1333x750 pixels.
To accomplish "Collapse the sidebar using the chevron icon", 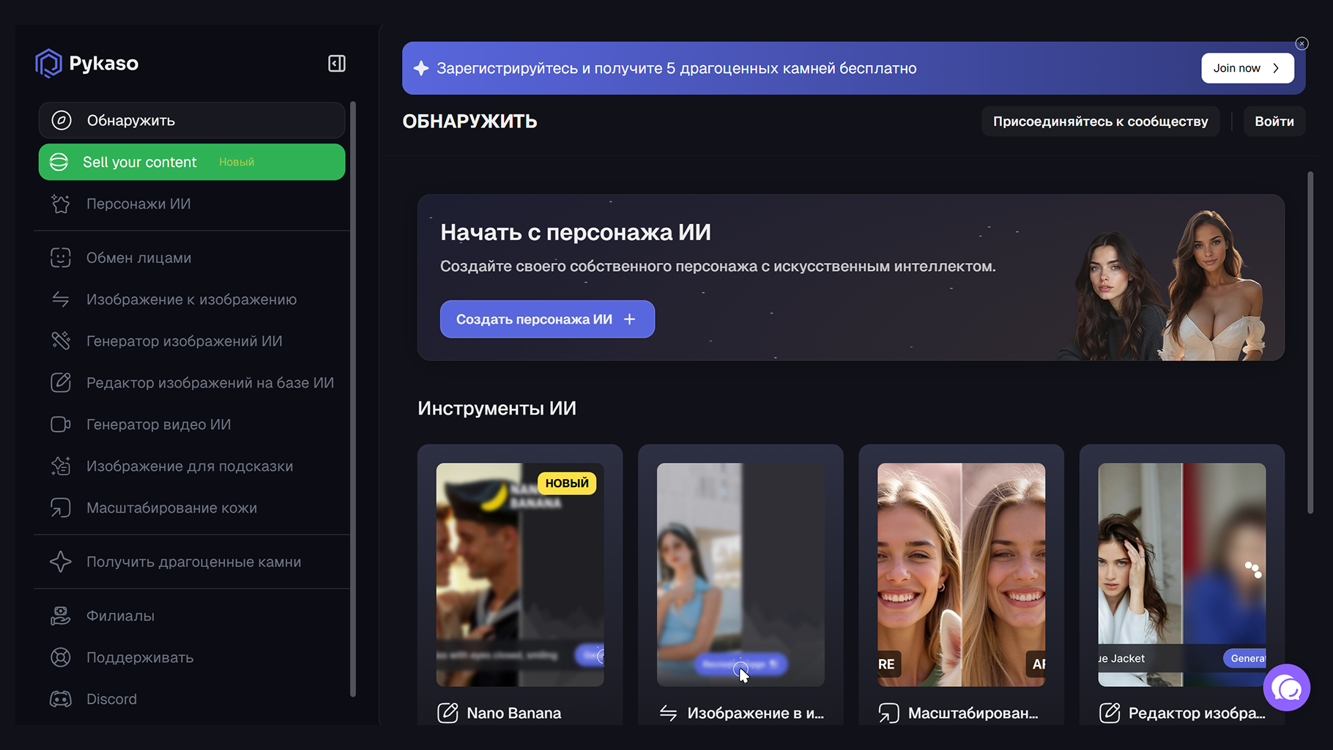I will click(x=337, y=64).
